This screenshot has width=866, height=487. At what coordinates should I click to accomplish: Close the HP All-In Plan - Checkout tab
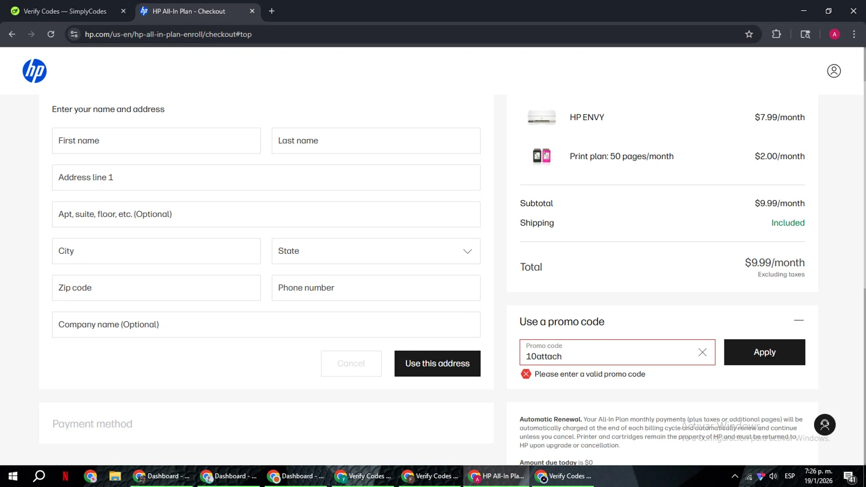click(252, 11)
